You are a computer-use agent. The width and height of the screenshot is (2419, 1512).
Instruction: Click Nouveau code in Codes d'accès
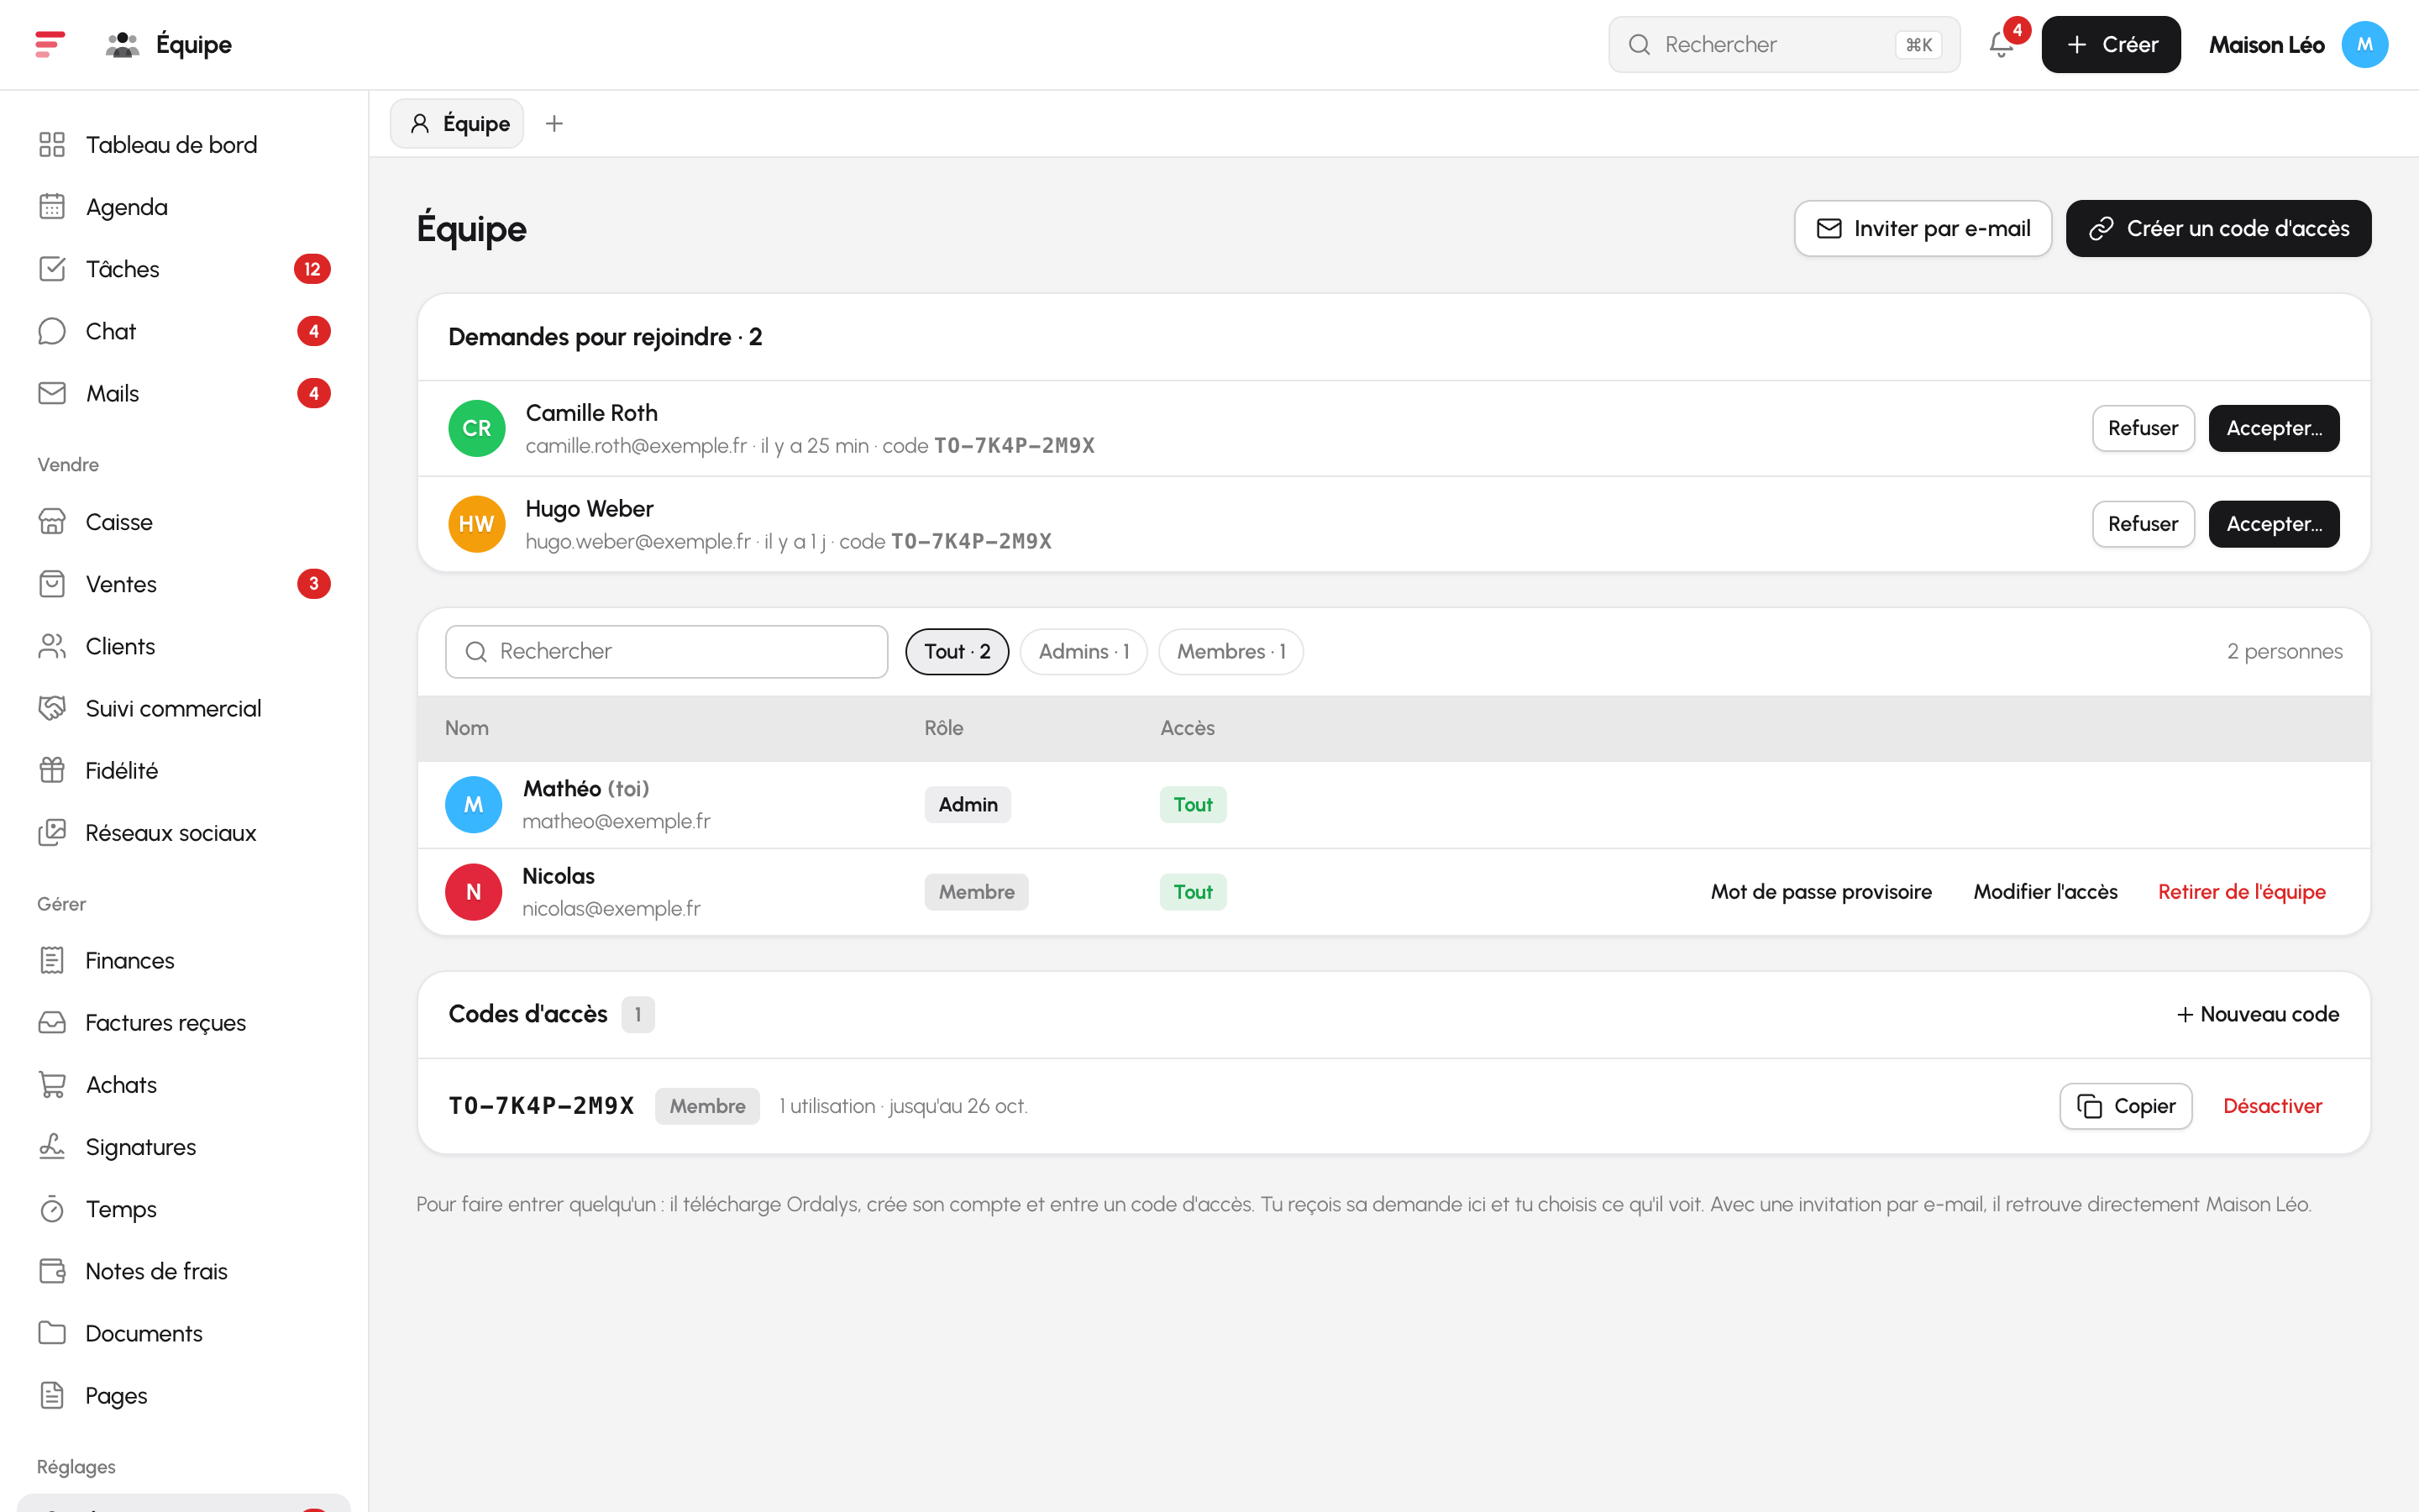pos(2258,1014)
